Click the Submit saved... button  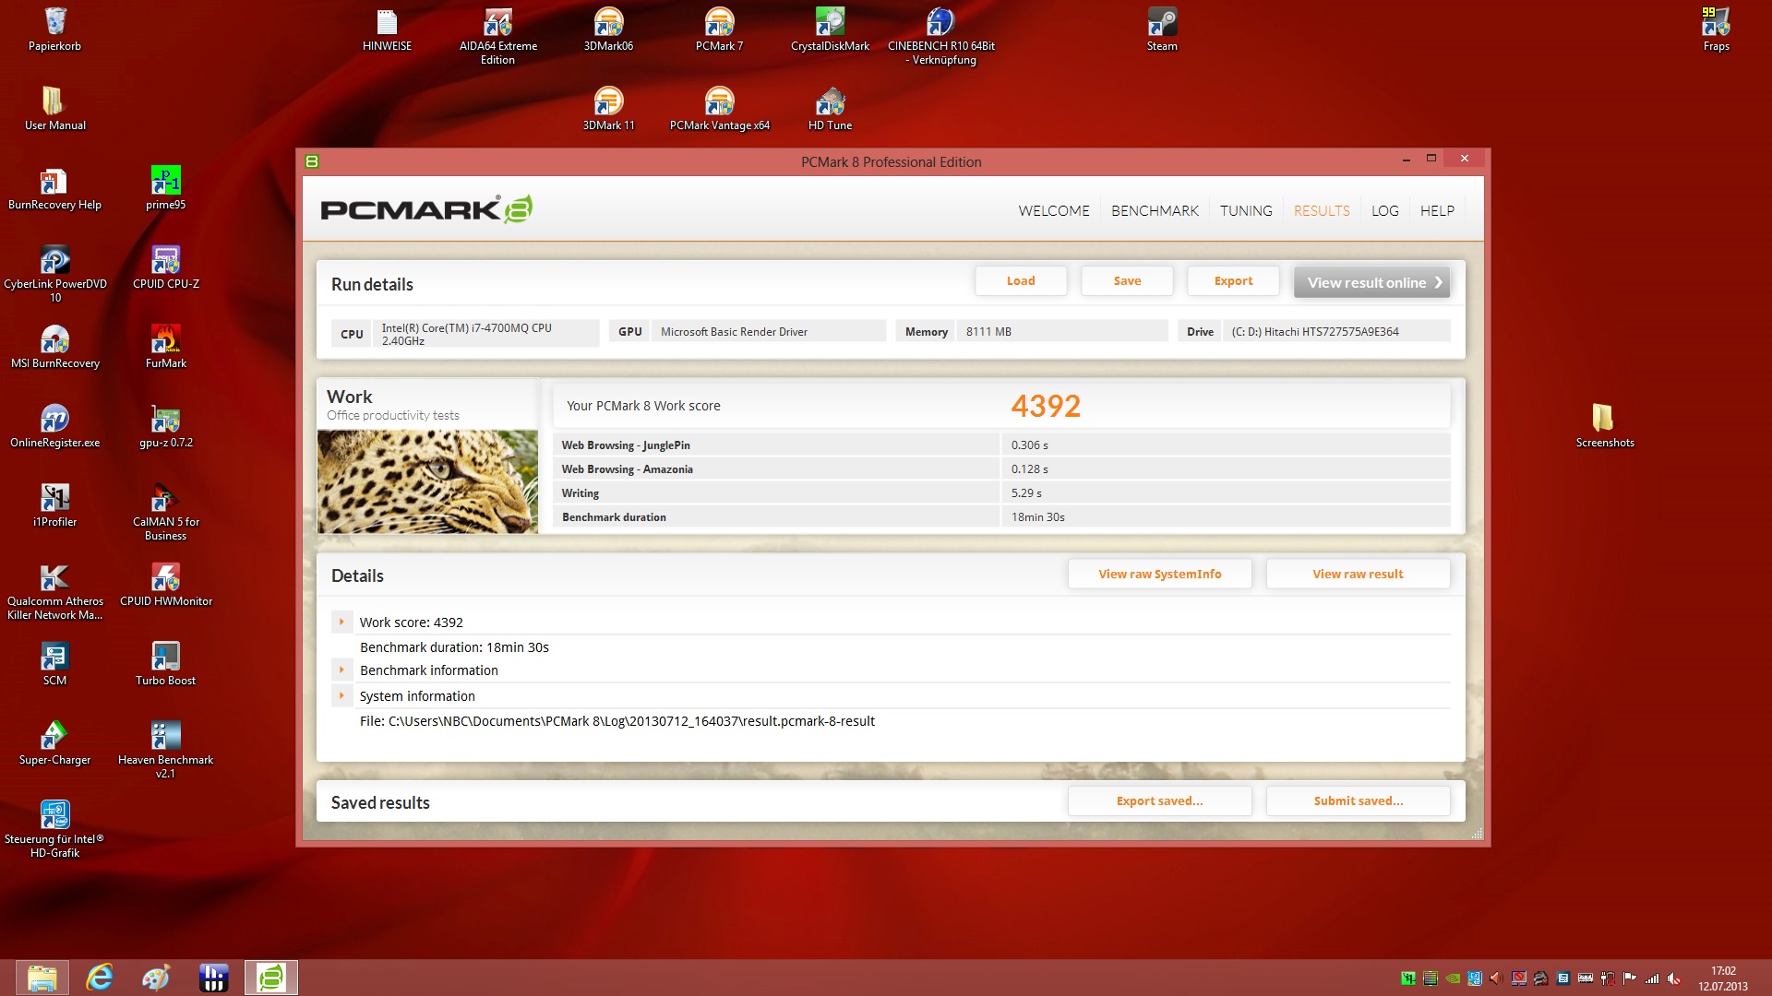point(1358,800)
